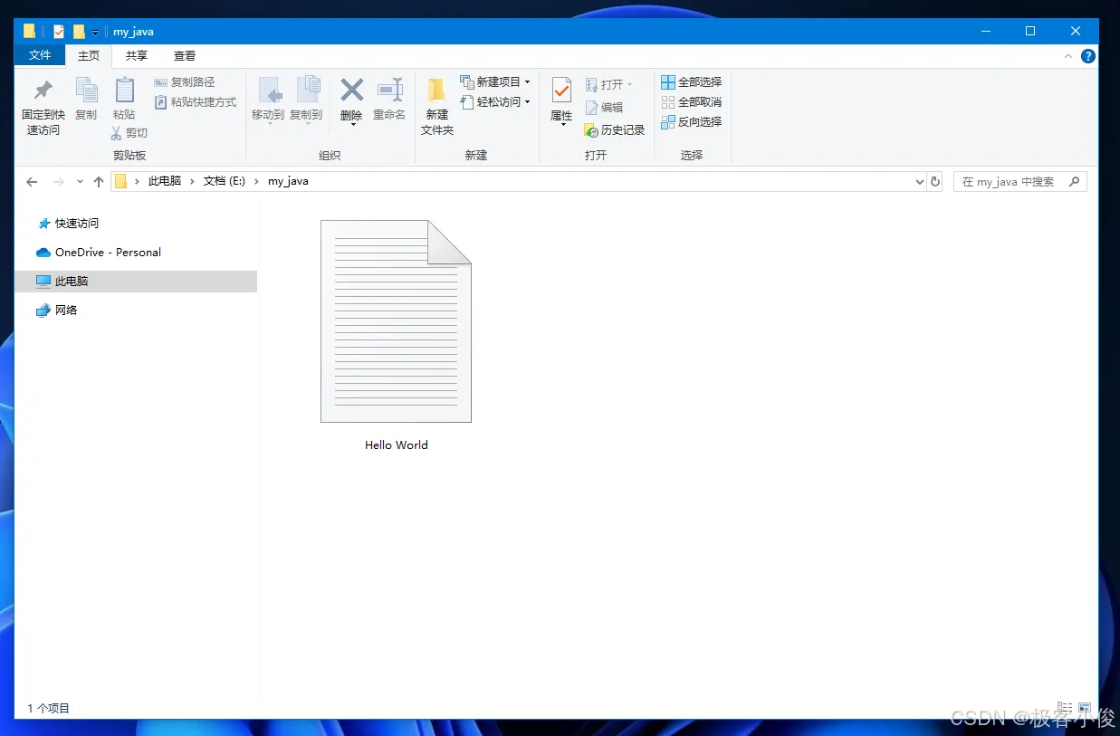The width and height of the screenshot is (1120, 736).
Task: Collapse the ribbon with the chevron
Action: [x=1068, y=56]
